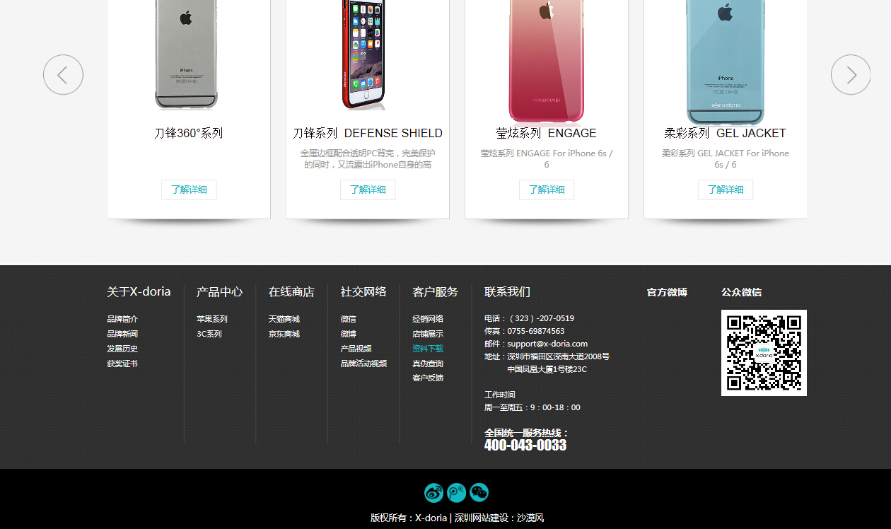Open the 官方微博 heading link
The width and height of the screenshot is (891, 529).
point(667,292)
